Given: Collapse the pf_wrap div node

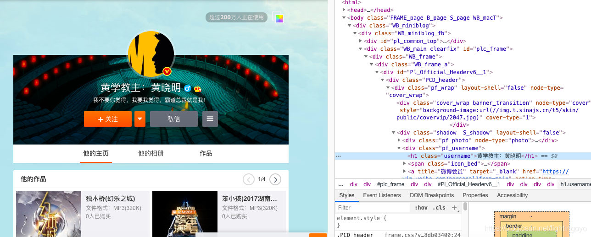Looking at the screenshot, I should click(x=388, y=88).
